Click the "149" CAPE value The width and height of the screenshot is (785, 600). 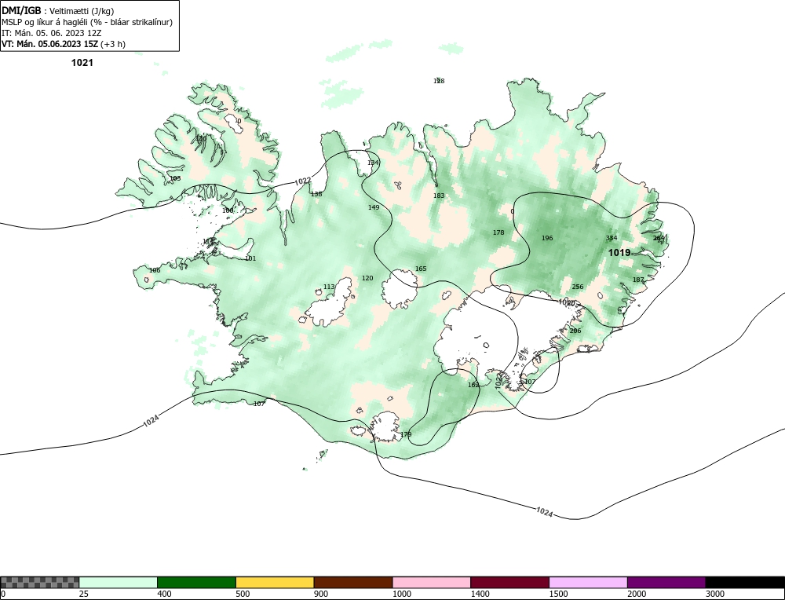(x=374, y=207)
